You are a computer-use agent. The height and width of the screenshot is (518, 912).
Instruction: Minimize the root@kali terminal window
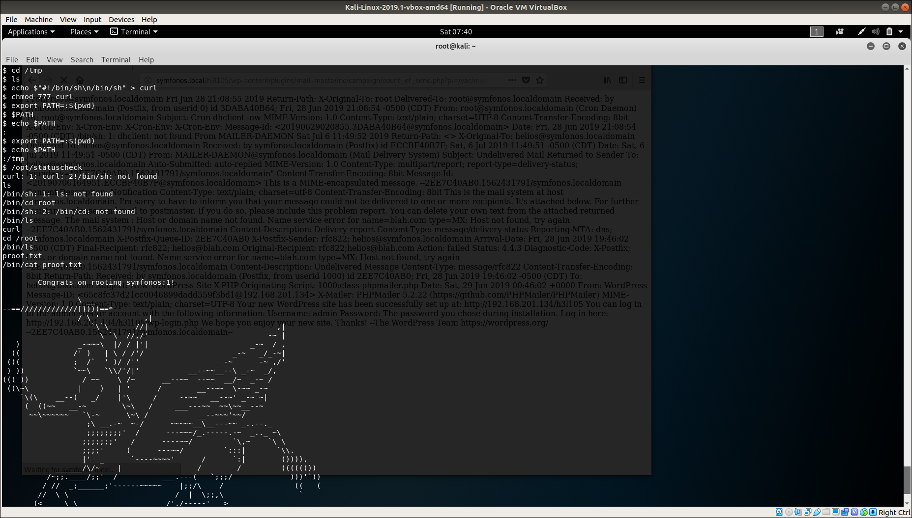click(871, 46)
